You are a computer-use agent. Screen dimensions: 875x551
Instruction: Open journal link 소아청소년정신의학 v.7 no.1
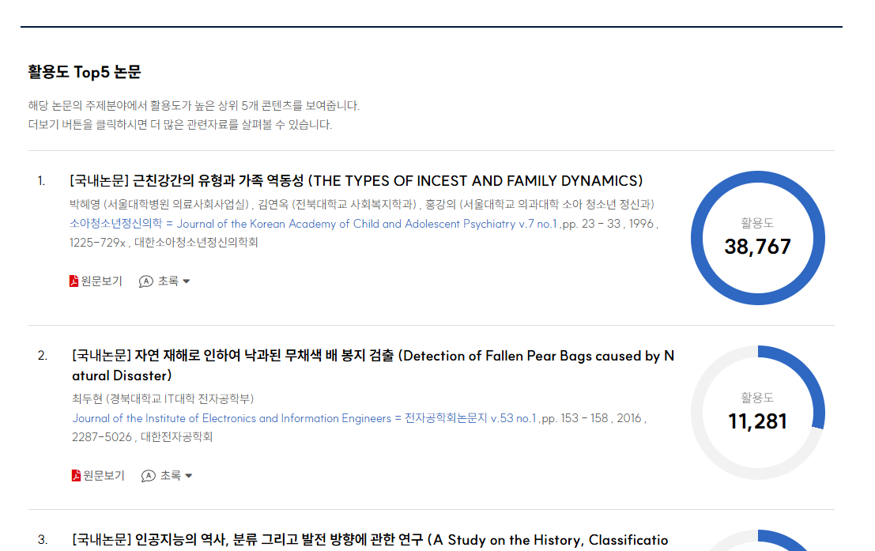coord(313,224)
